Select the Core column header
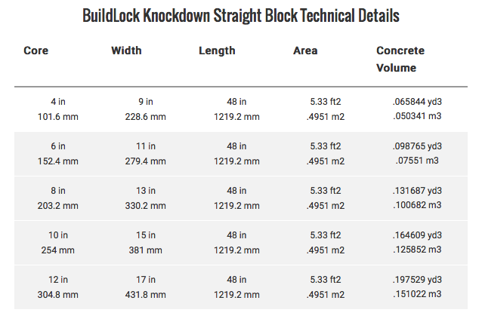 (36, 51)
